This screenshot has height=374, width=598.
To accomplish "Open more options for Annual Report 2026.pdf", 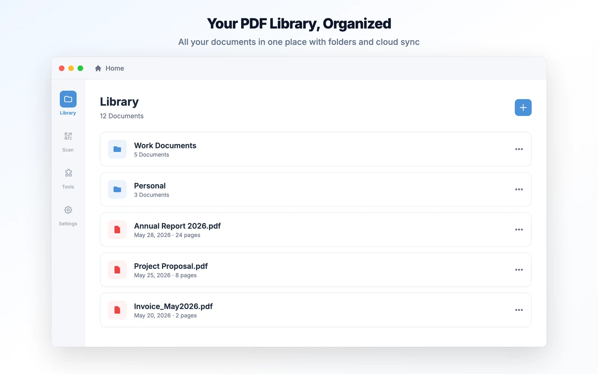I will 519,230.
